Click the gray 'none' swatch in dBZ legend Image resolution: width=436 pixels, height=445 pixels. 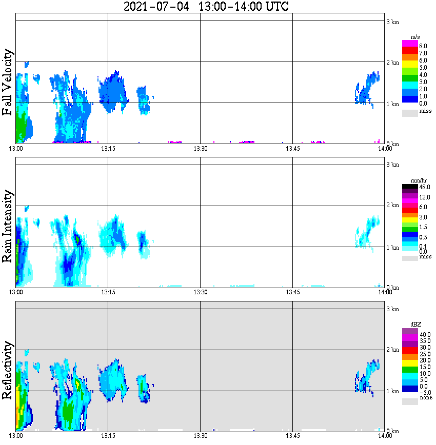click(x=410, y=401)
